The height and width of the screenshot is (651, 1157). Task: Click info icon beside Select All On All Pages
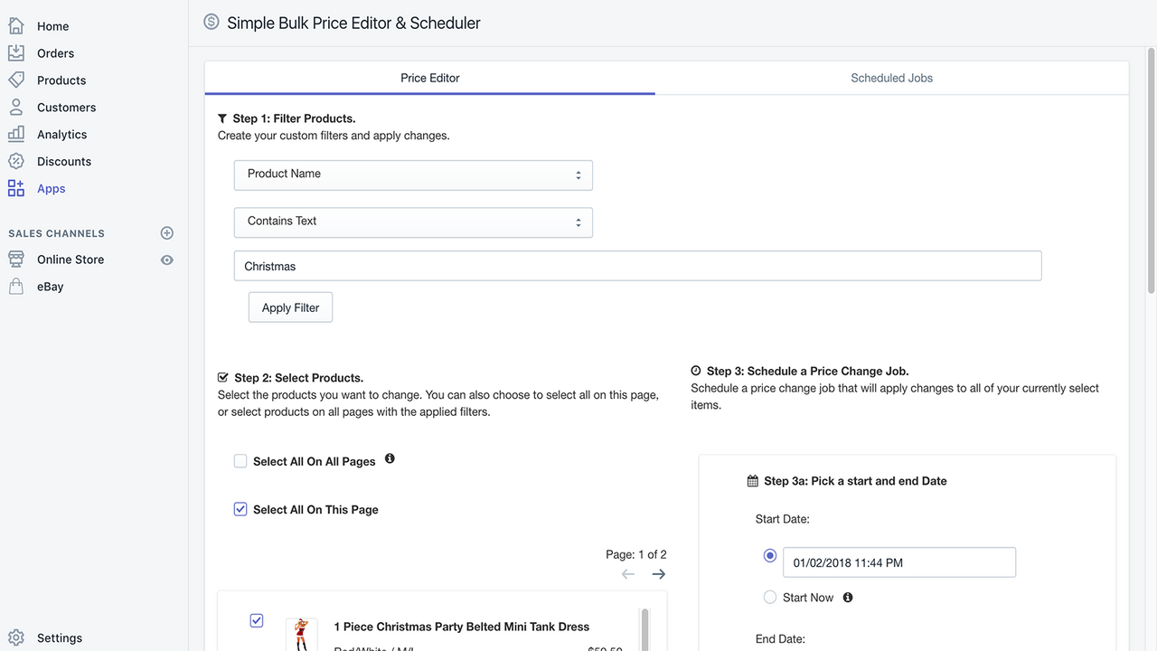pos(390,458)
